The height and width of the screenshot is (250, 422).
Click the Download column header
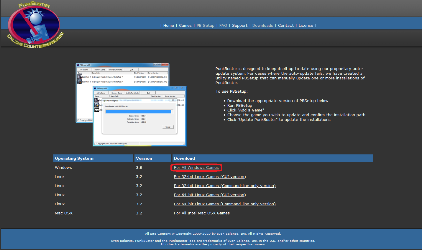click(x=273, y=158)
